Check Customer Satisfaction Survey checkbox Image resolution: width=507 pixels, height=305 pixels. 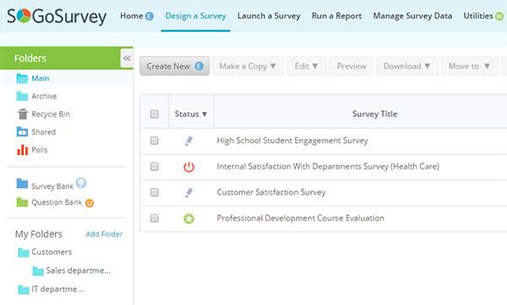(155, 192)
